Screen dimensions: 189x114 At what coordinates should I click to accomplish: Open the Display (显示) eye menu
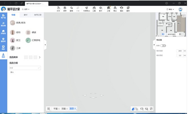pos(100,8)
